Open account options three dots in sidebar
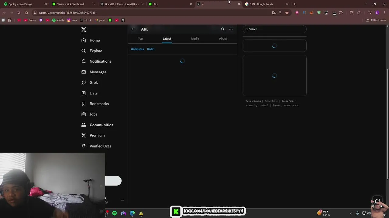The width and height of the screenshot is (389, 218). click(x=122, y=200)
